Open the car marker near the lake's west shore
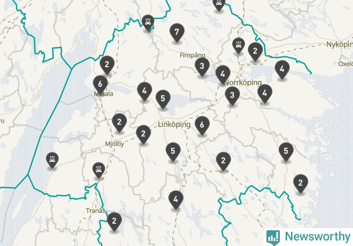353x246 pixels. point(52,160)
